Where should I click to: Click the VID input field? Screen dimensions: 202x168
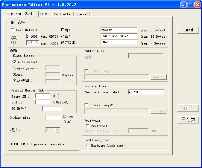(33, 36)
